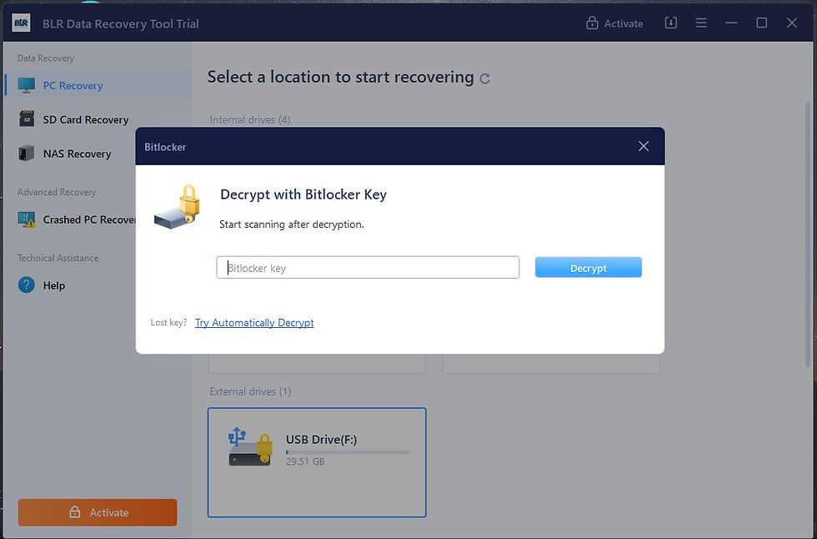Click the locked drive icon in dialog
The height and width of the screenshot is (539, 817).
pyautogui.click(x=178, y=207)
